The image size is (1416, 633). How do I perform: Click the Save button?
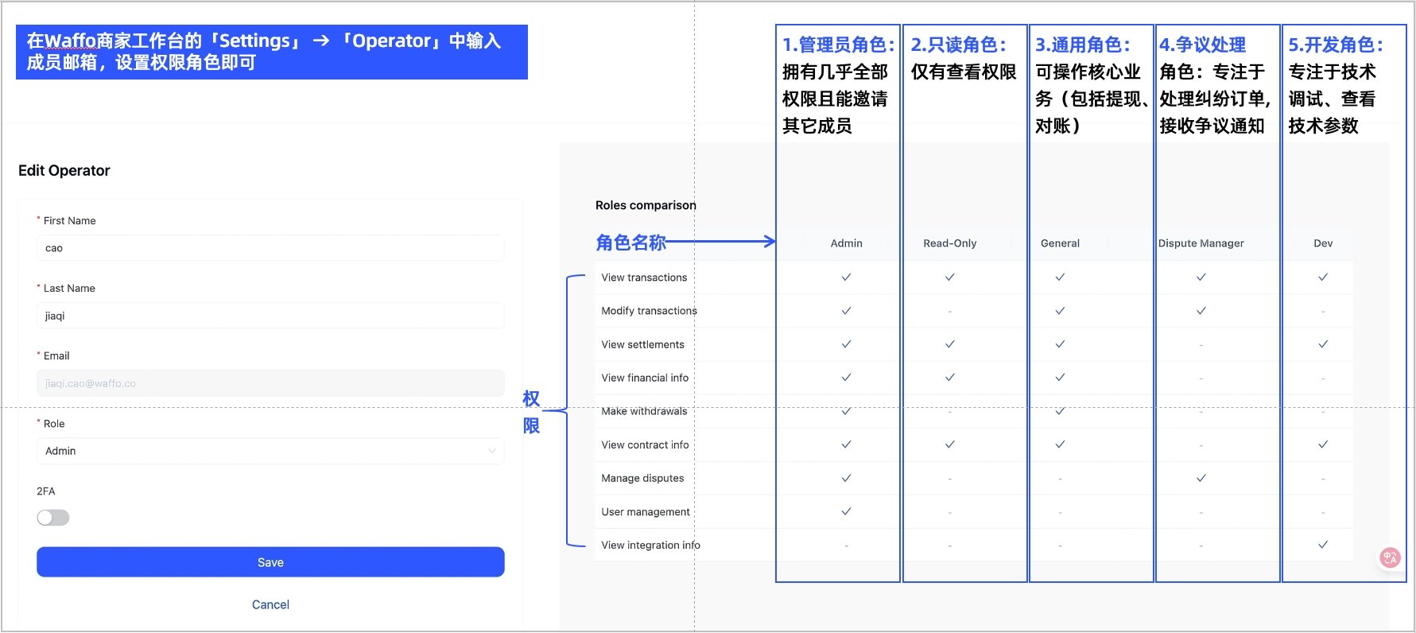pyautogui.click(x=270, y=562)
